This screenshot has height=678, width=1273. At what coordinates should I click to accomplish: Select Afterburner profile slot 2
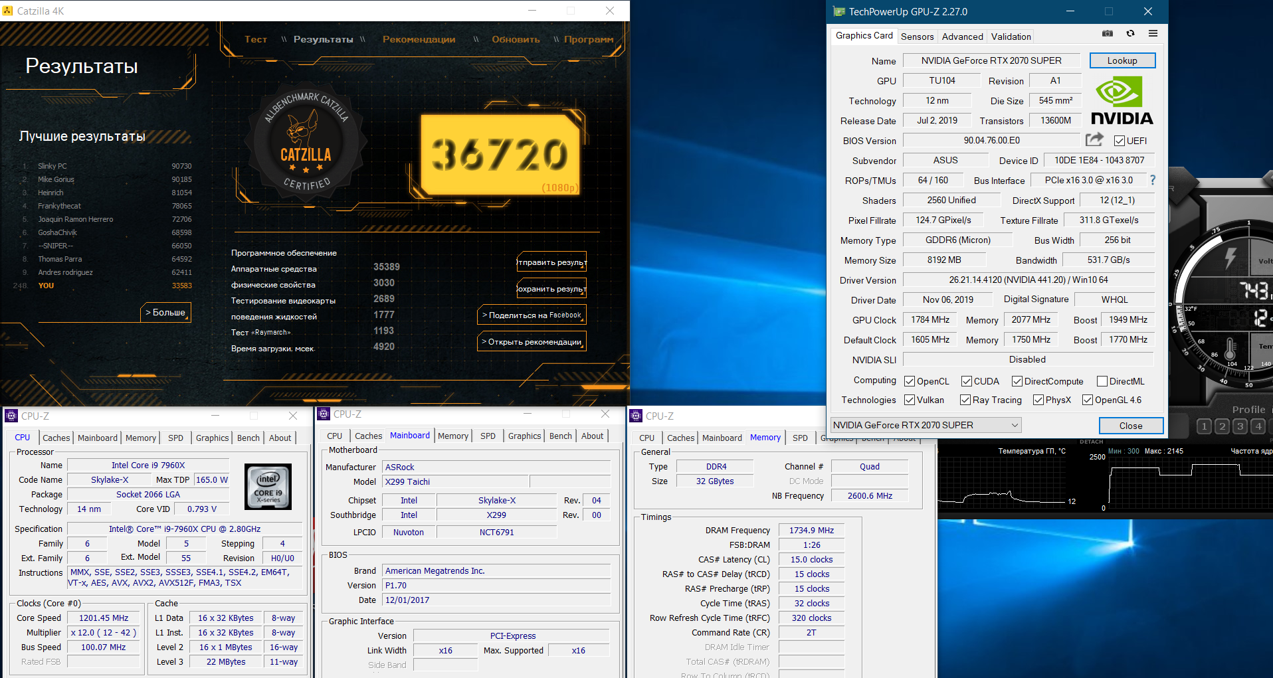[1222, 426]
